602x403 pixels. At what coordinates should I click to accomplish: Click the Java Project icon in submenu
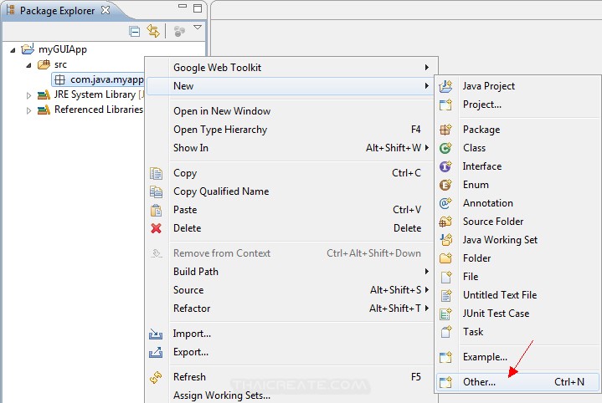pos(446,86)
